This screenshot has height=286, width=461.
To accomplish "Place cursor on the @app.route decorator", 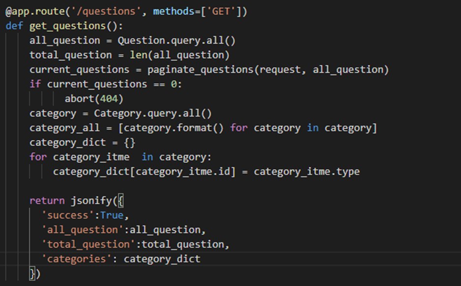I will click(35, 11).
